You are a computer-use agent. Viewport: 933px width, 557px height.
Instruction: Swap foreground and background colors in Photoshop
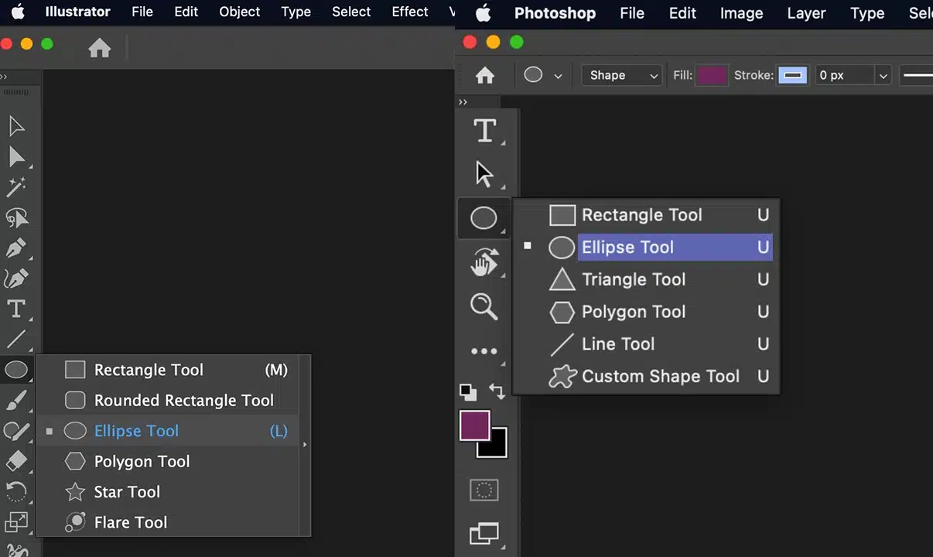pos(497,392)
